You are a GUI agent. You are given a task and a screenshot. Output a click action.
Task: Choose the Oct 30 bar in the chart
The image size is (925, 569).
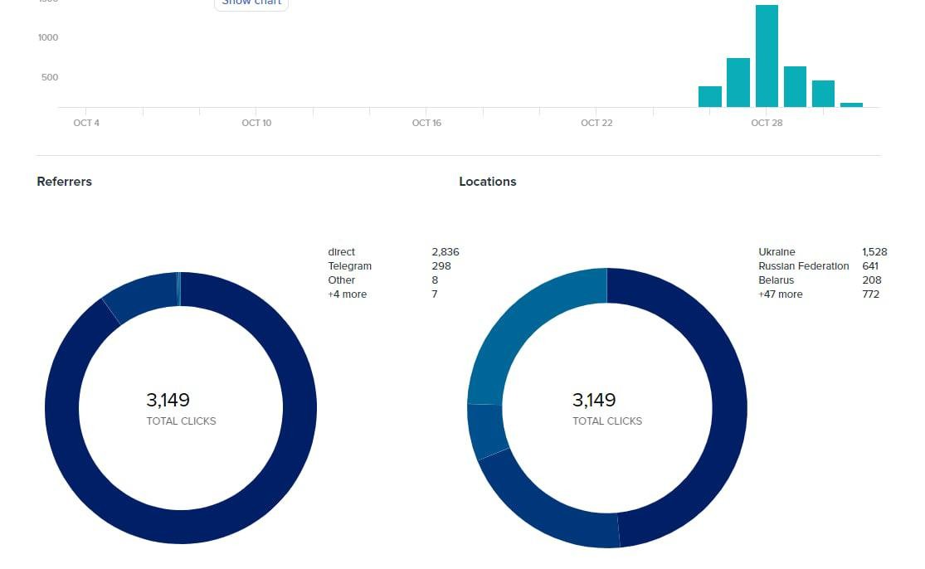pyautogui.click(x=823, y=94)
